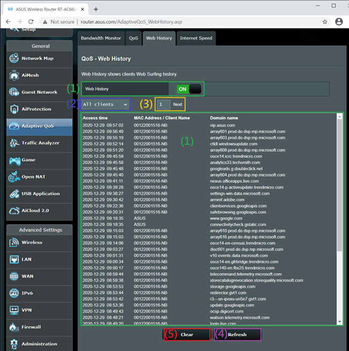Switch to Bandwidth Monitor tab

pos(101,38)
